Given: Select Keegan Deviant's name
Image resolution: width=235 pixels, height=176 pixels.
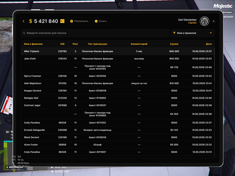Looking at the screenshot, I should coord(32,91).
